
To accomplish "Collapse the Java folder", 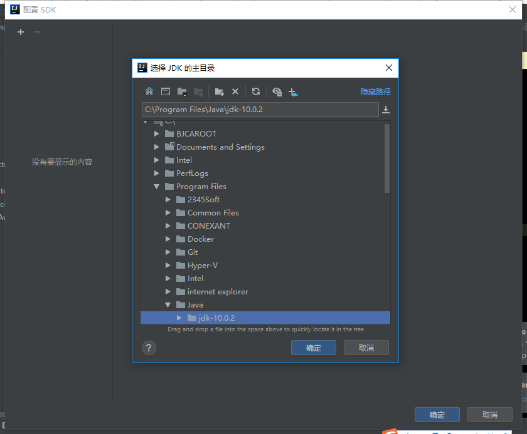I will pos(168,305).
